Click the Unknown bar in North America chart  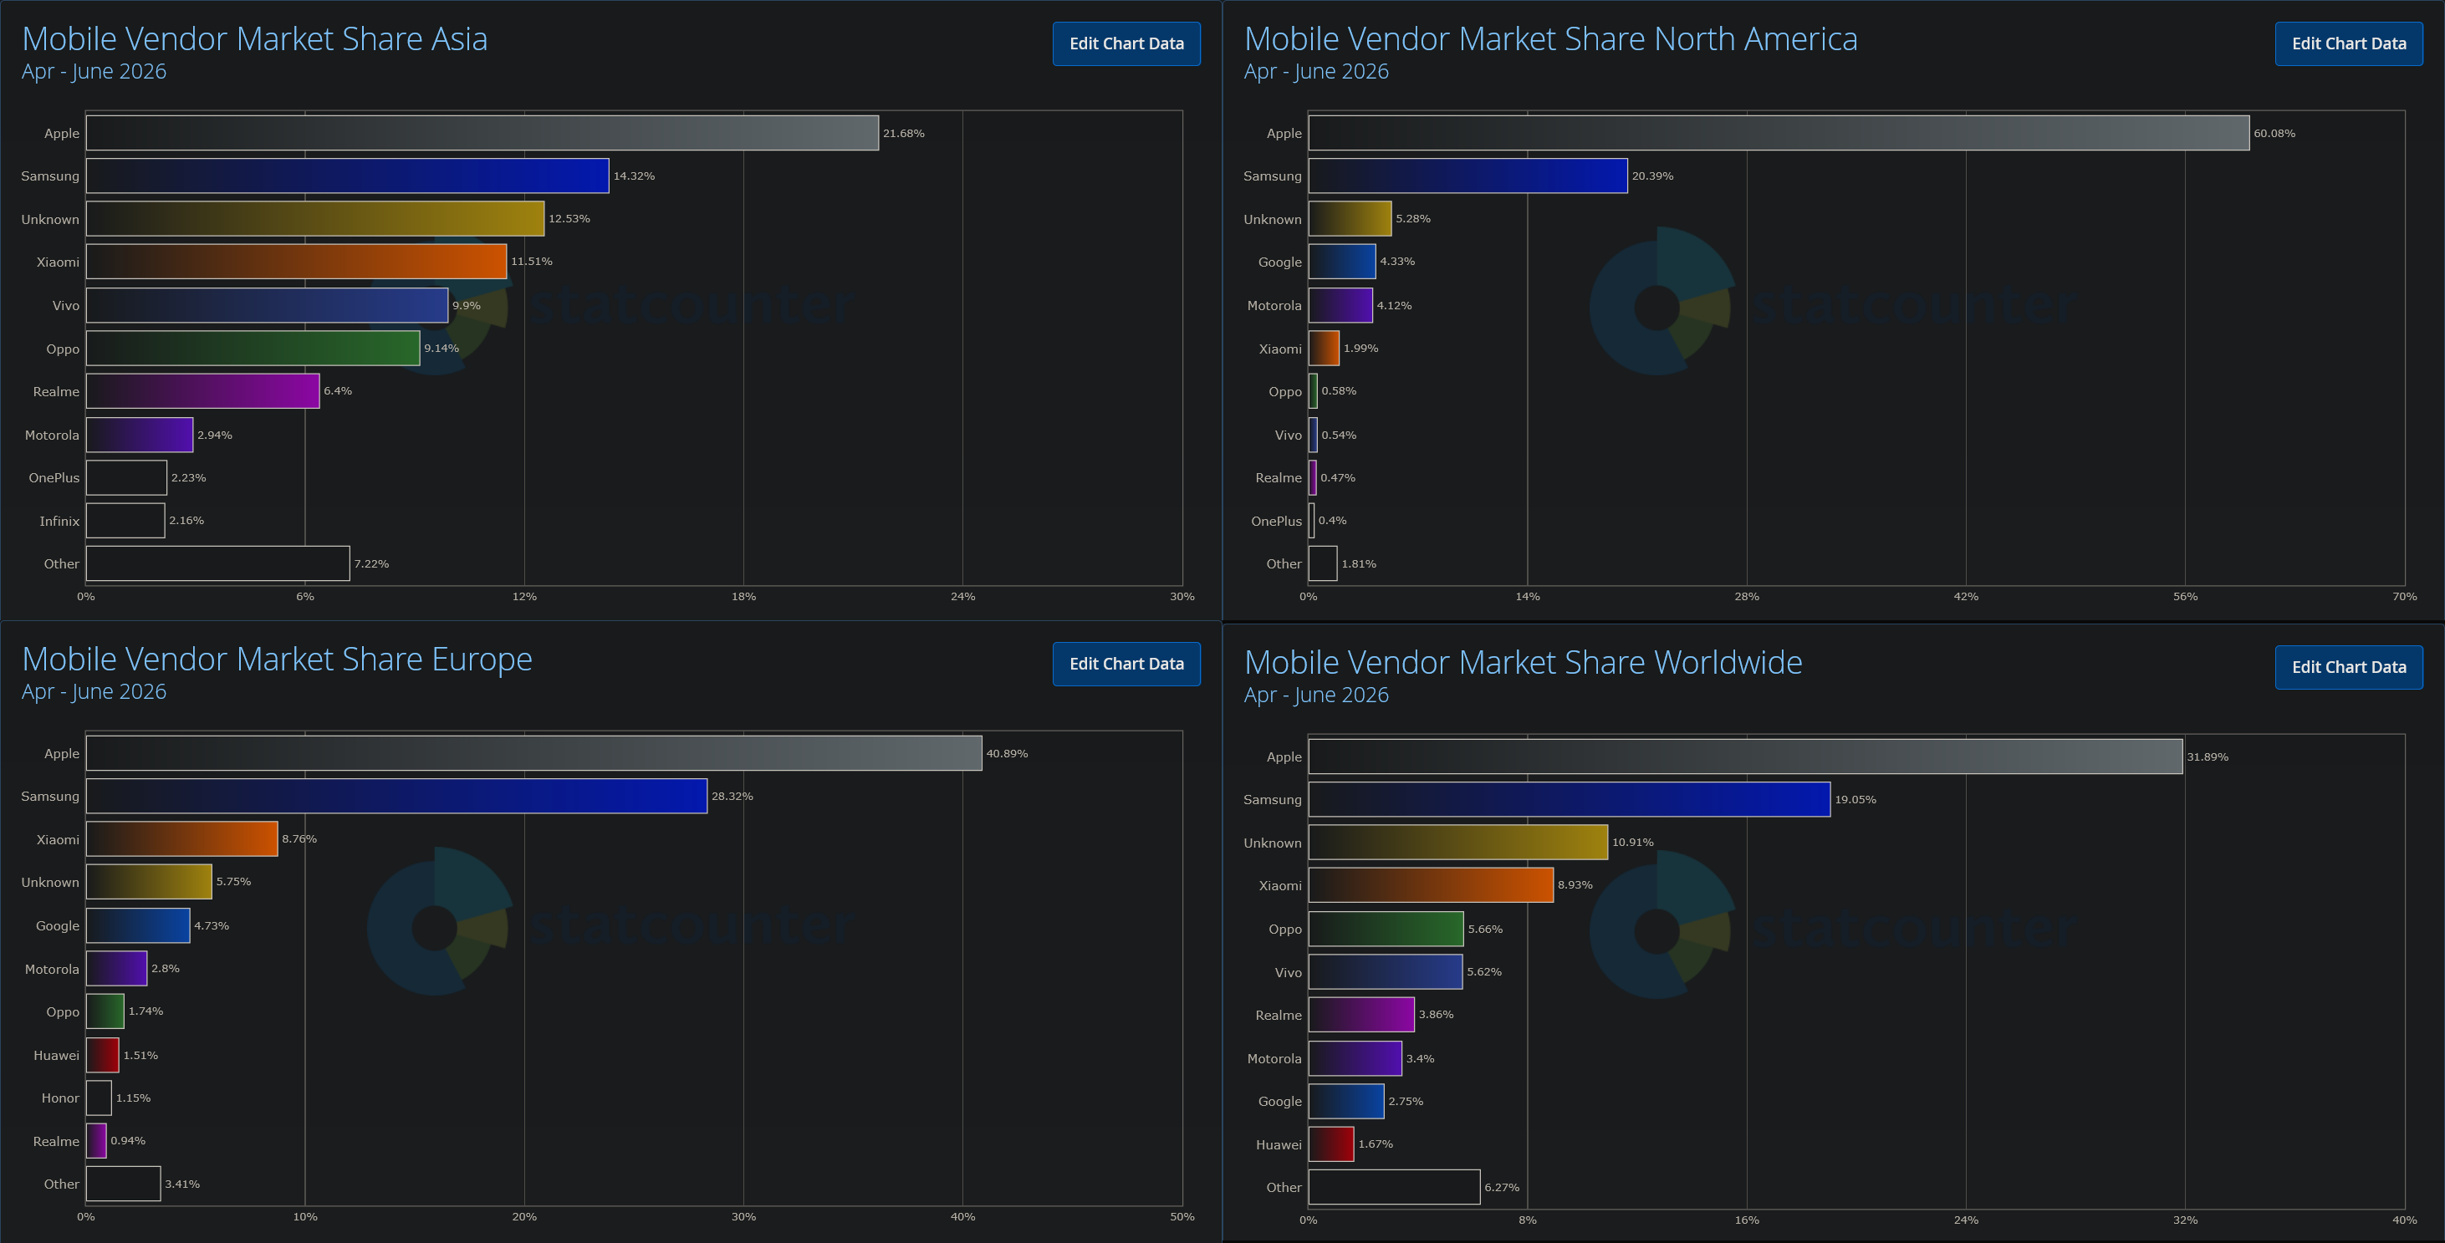tap(1350, 218)
